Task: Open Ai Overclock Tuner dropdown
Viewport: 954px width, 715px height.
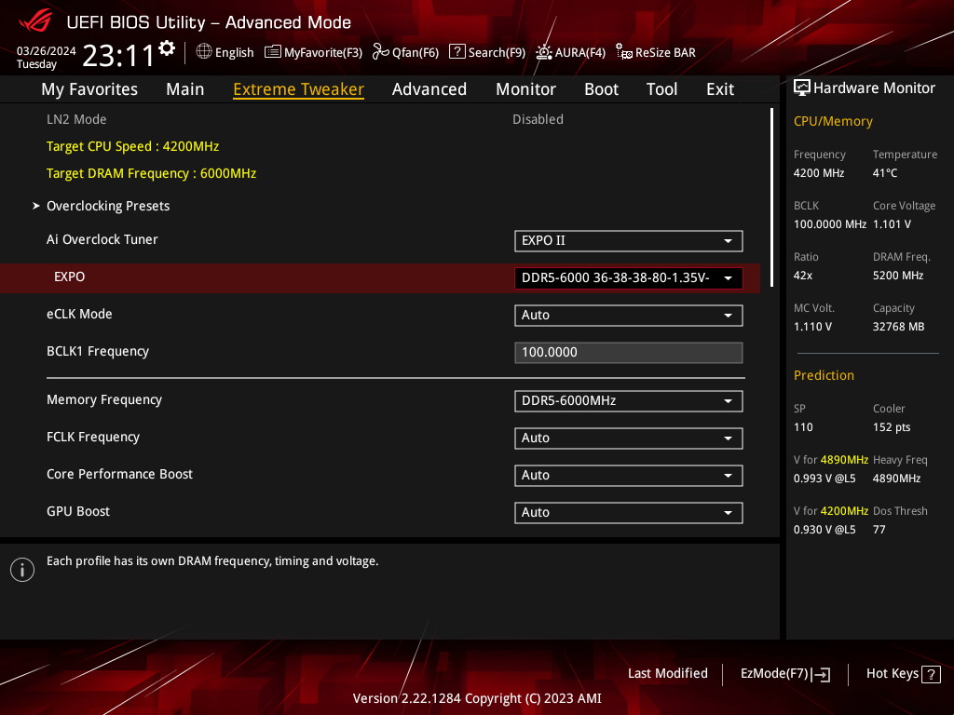Action: click(x=628, y=241)
